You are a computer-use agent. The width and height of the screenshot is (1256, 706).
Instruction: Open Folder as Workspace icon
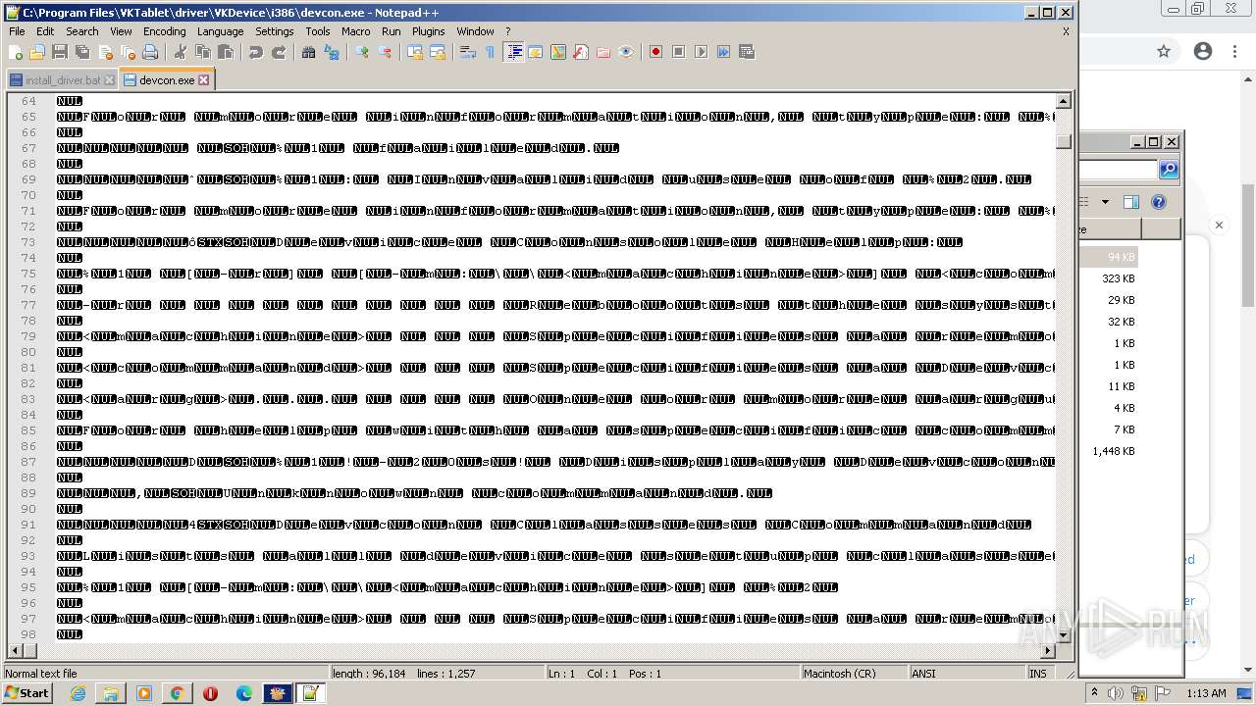[603, 52]
